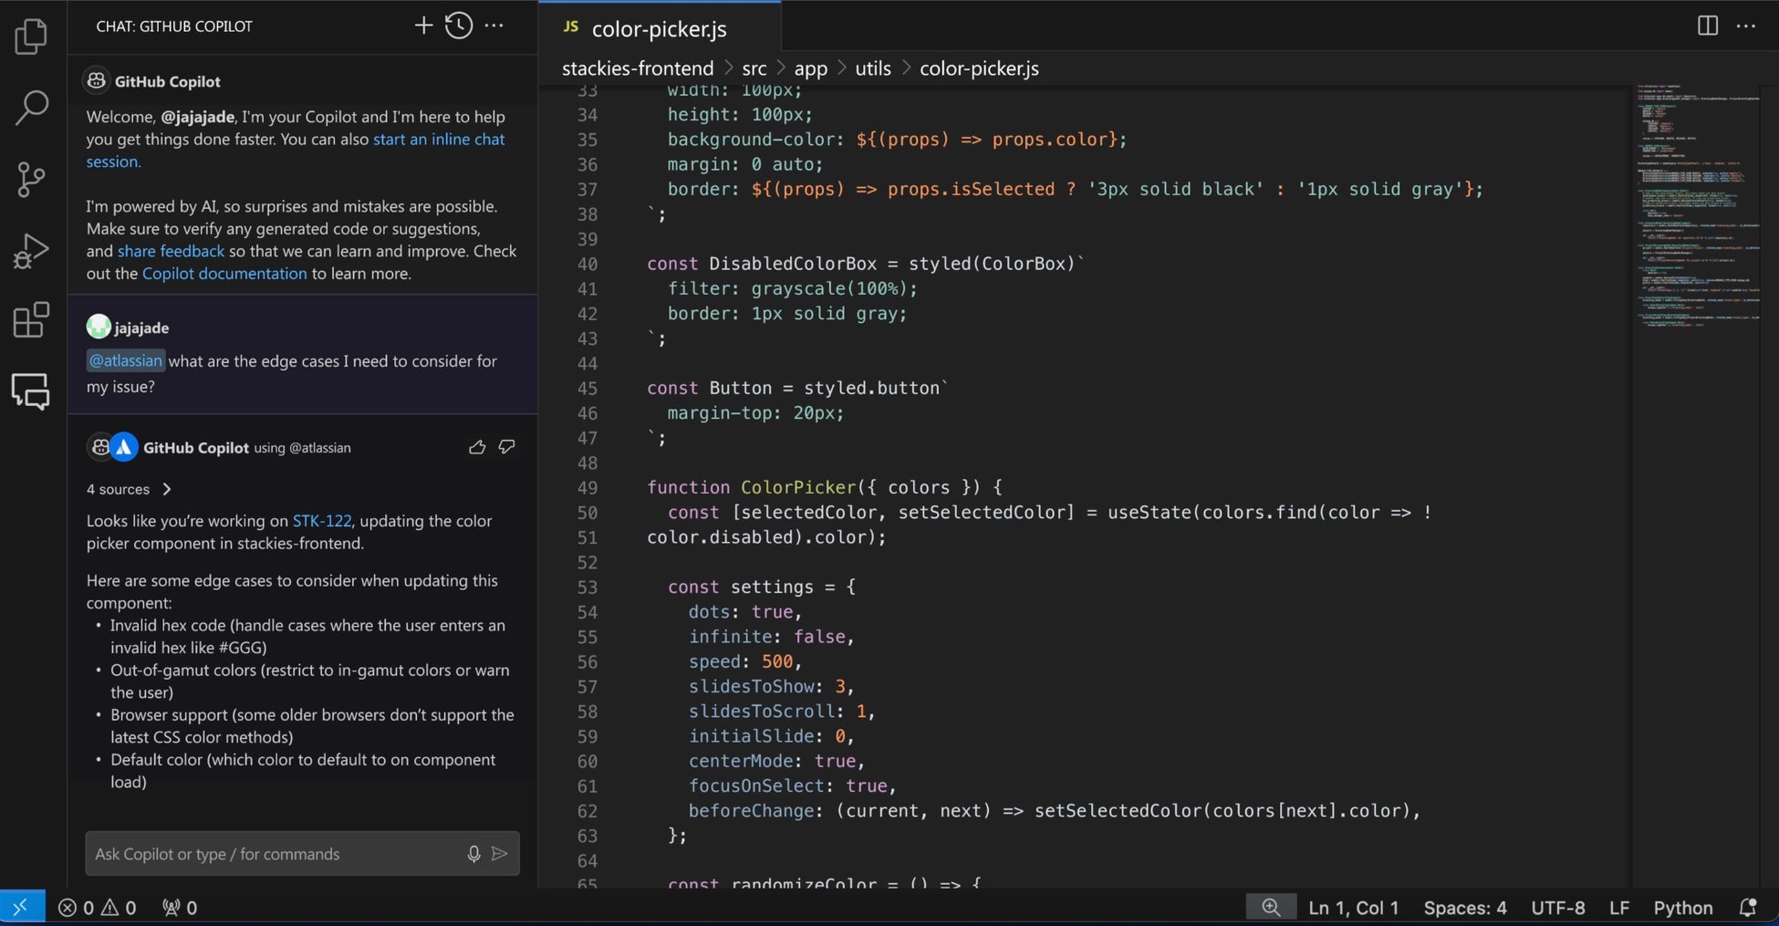
Task: Click the microphone voice input icon
Action: (x=473, y=854)
